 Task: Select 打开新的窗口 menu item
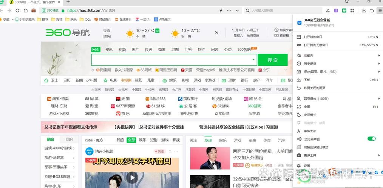[338, 37]
